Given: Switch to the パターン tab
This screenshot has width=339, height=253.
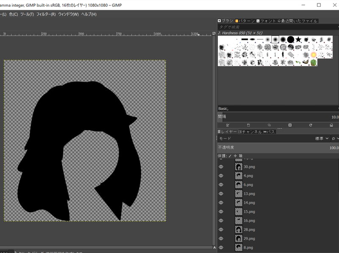Looking at the screenshot, I should pyautogui.click(x=245, y=21).
